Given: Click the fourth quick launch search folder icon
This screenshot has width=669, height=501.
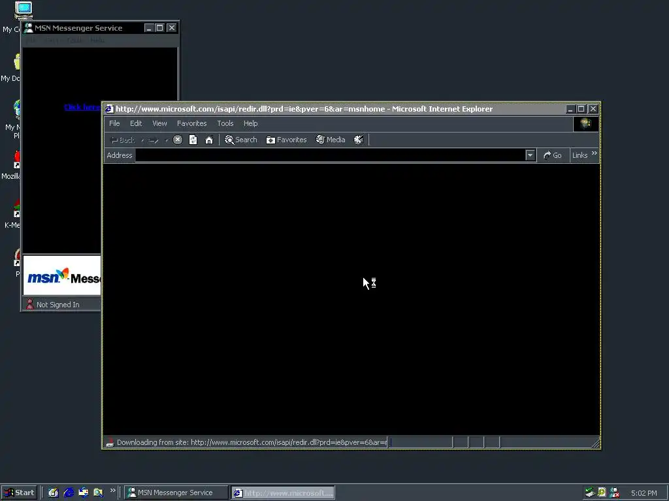Looking at the screenshot, I should 99,493.
